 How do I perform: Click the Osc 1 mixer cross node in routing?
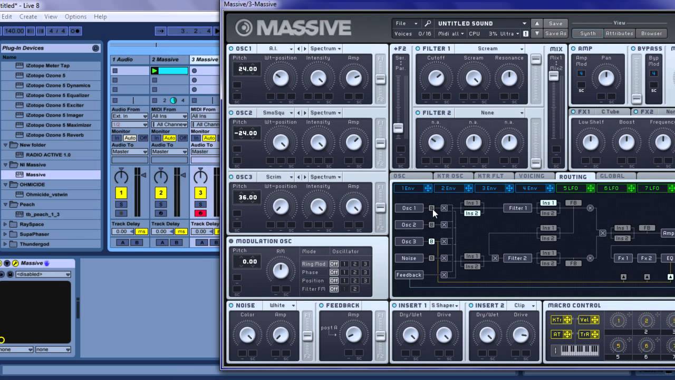pos(444,208)
